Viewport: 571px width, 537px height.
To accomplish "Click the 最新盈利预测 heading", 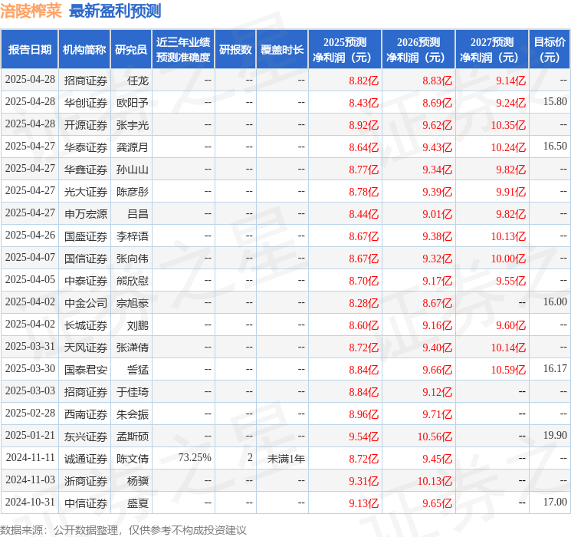I will (x=115, y=11).
